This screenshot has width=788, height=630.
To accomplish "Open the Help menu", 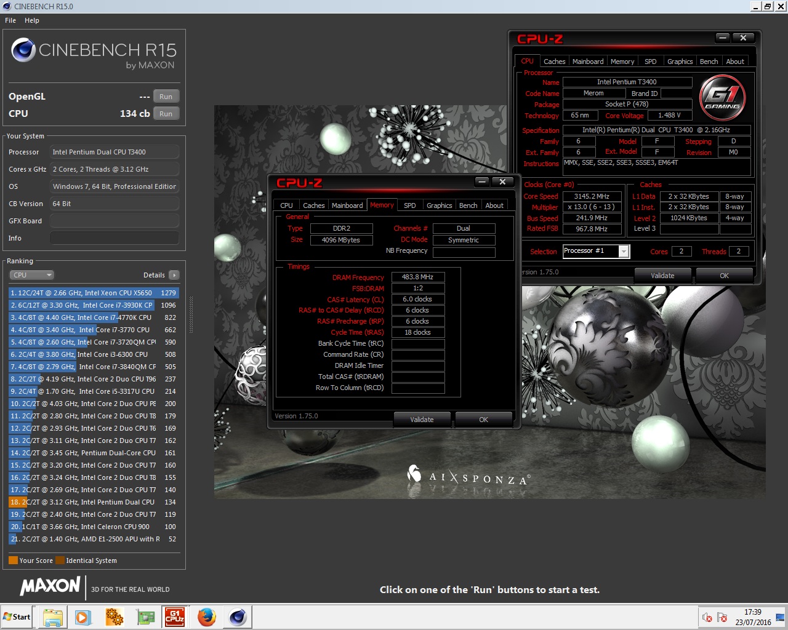I will pos(32,20).
